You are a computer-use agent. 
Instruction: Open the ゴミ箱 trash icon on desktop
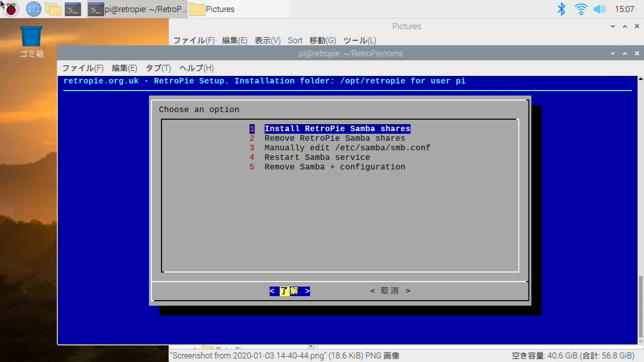pyautogui.click(x=31, y=42)
